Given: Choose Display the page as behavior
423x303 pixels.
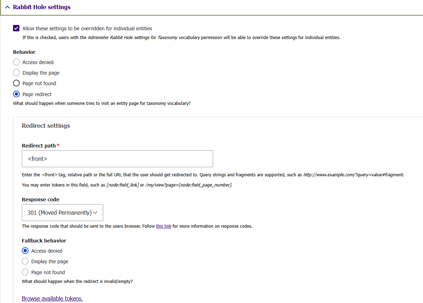Looking at the screenshot, I should coord(16,72).
